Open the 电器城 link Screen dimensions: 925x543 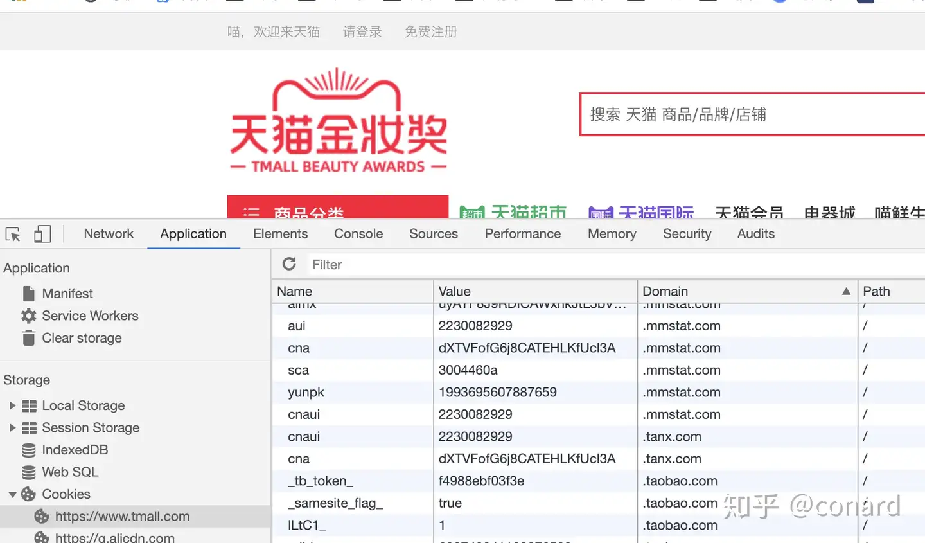[829, 212]
